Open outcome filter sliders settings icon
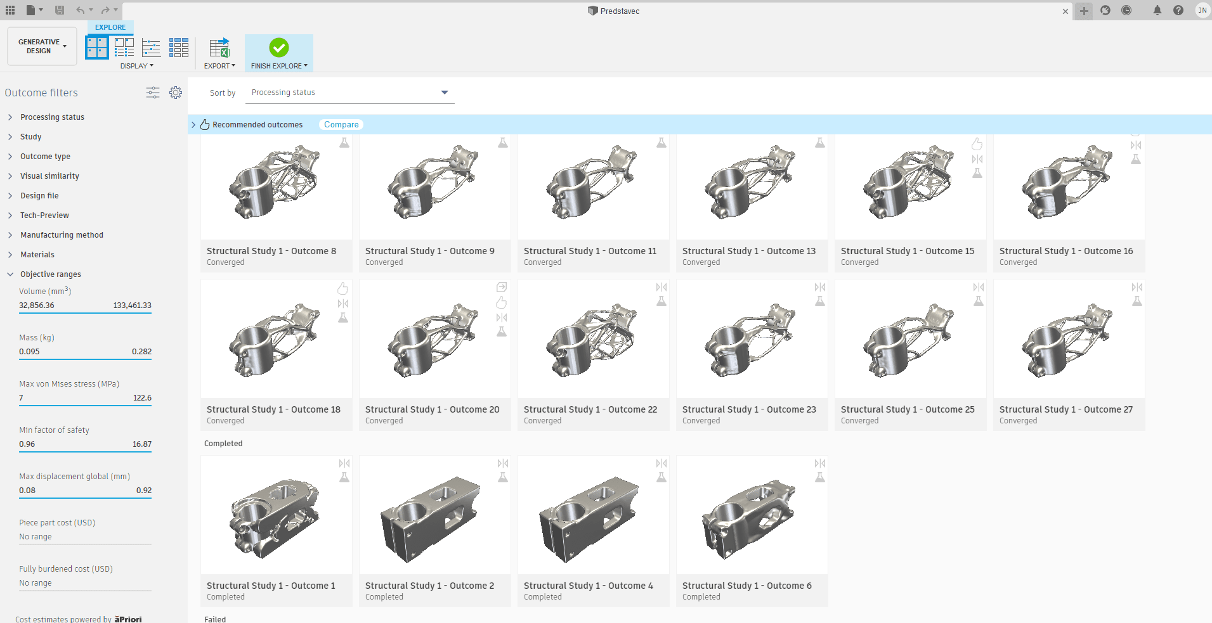 pyautogui.click(x=153, y=93)
